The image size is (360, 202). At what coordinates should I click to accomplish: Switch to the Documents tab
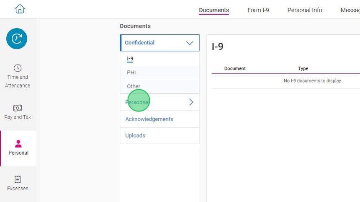point(214,10)
